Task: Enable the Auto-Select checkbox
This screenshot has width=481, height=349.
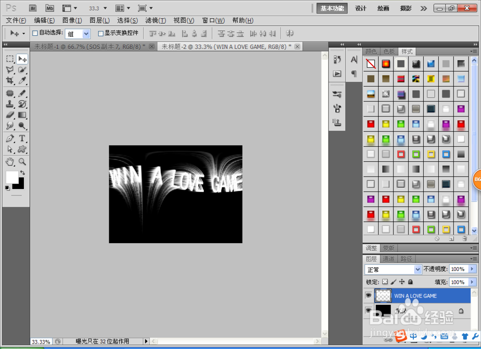Action: coord(35,33)
